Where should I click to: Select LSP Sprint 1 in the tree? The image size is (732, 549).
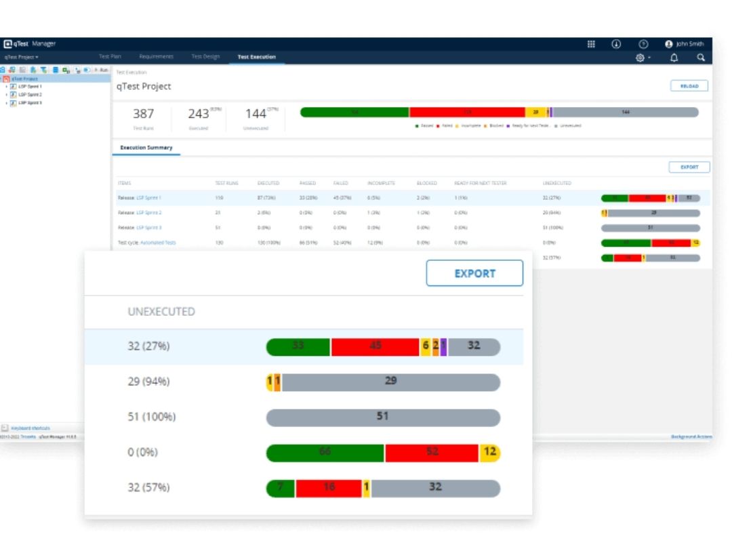pos(30,86)
